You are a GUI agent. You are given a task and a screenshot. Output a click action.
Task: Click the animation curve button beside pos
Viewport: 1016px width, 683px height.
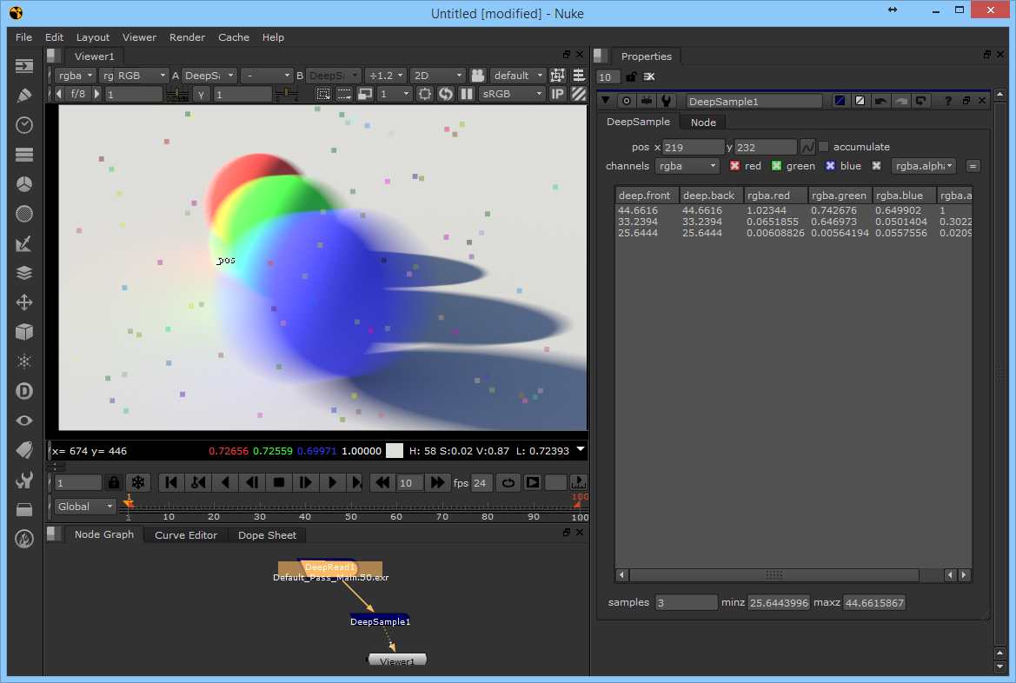click(807, 147)
